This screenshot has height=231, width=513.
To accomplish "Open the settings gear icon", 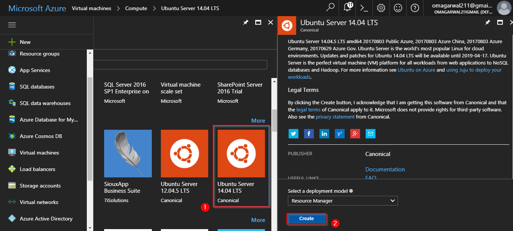I will pos(381,8).
